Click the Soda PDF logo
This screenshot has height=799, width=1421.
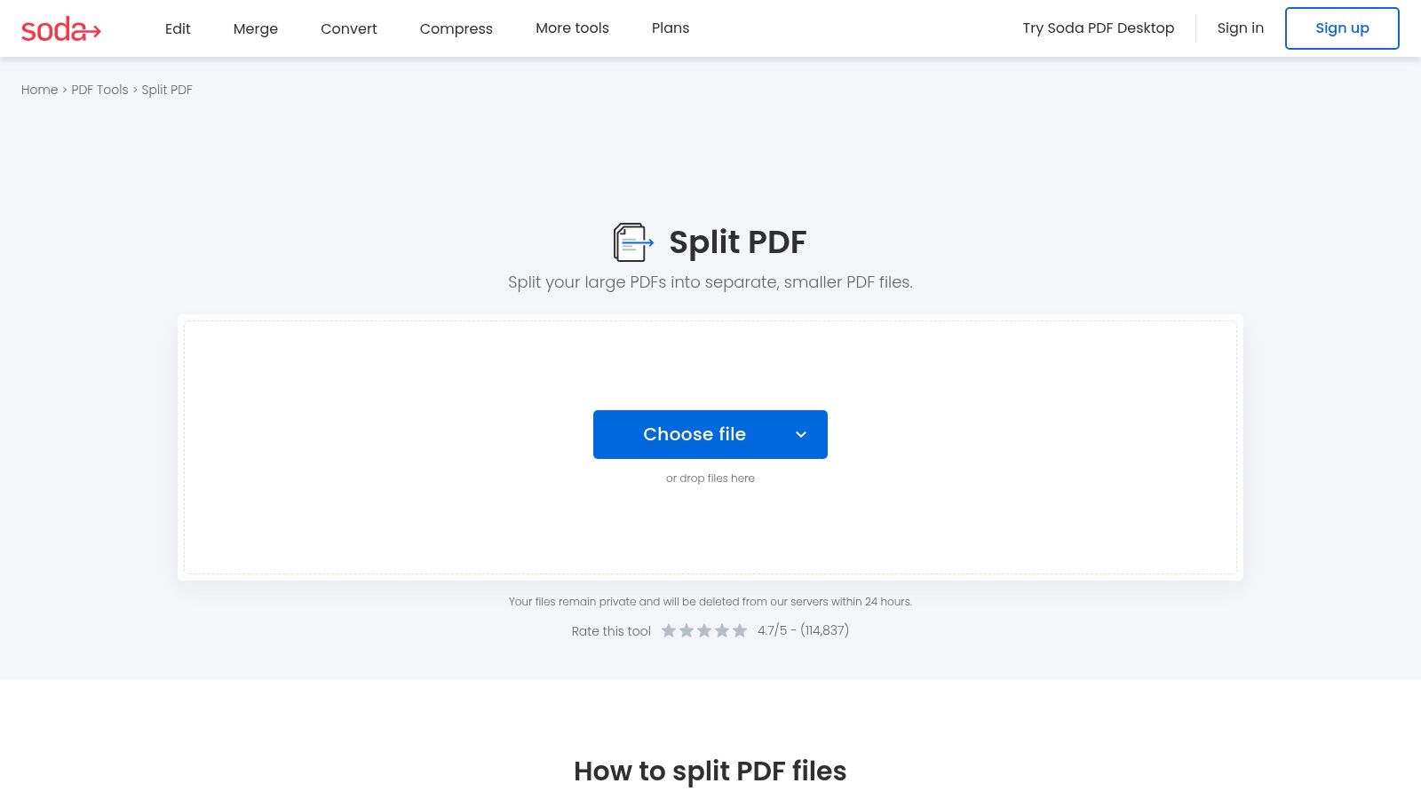click(60, 28)
